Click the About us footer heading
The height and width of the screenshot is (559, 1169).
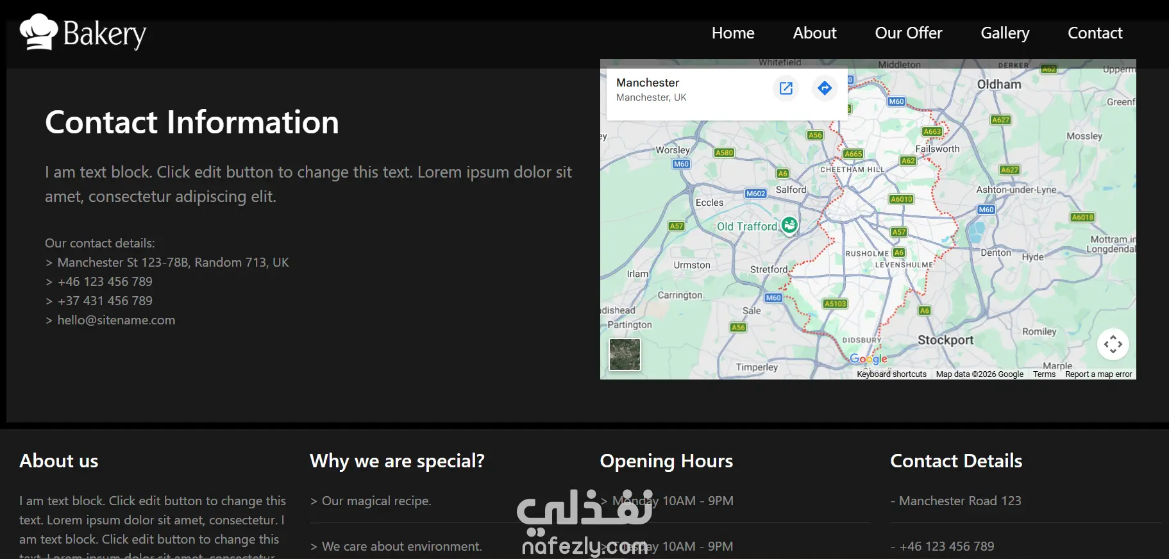59,461
